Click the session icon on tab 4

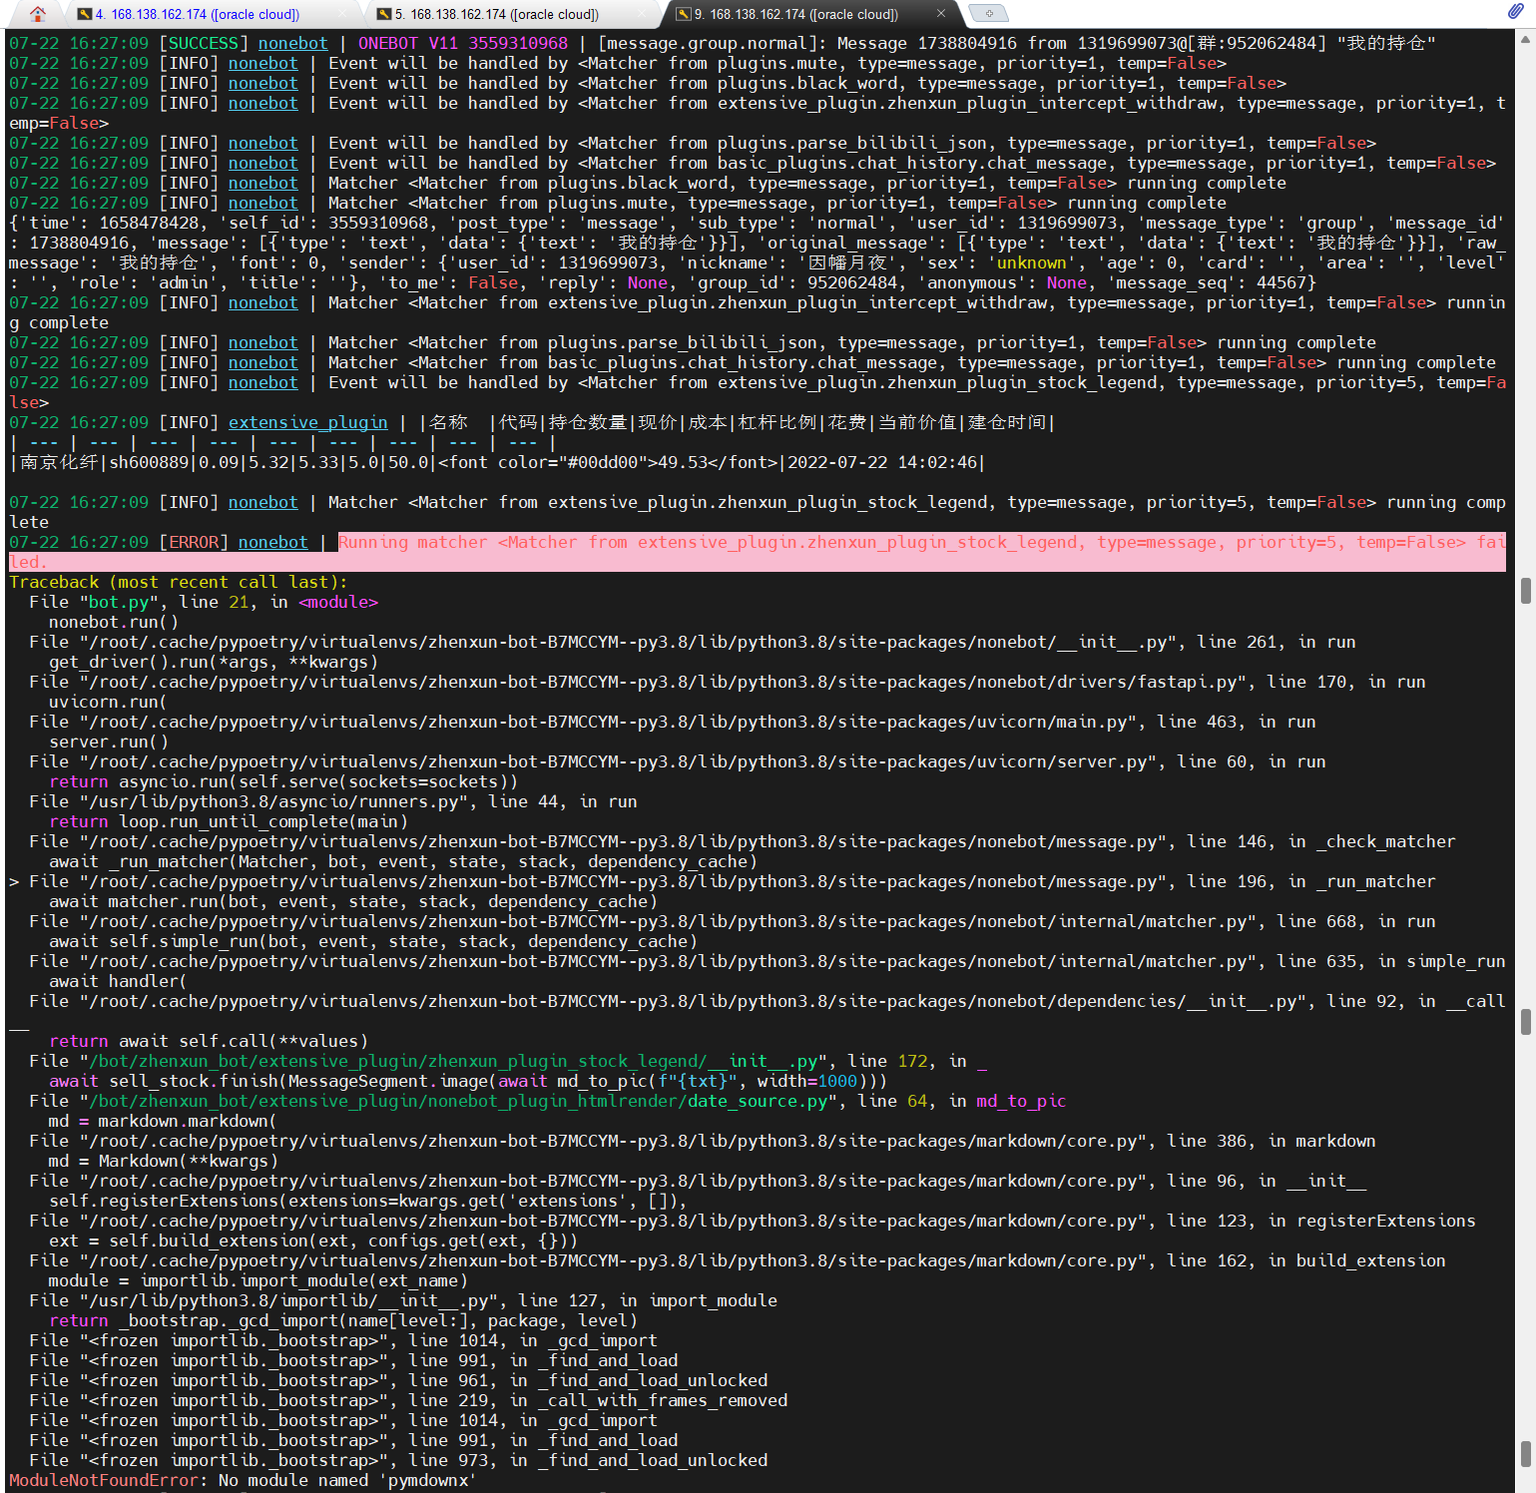pyautogui.click(x=84, y=14)
